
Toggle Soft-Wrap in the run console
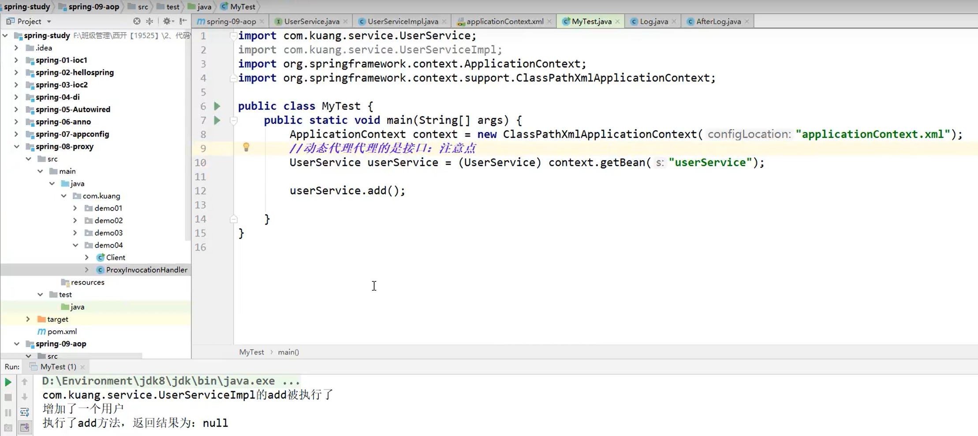click(x=25, y=413)
